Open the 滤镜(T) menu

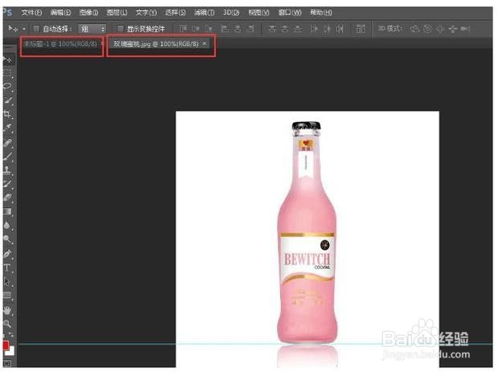(204, 12)
